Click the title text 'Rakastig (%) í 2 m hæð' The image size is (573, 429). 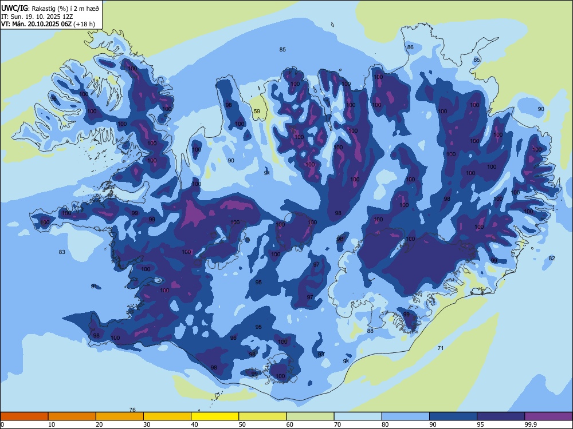65,9
